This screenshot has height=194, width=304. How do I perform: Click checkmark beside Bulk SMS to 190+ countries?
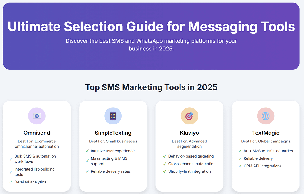click(x=240, y=151)
